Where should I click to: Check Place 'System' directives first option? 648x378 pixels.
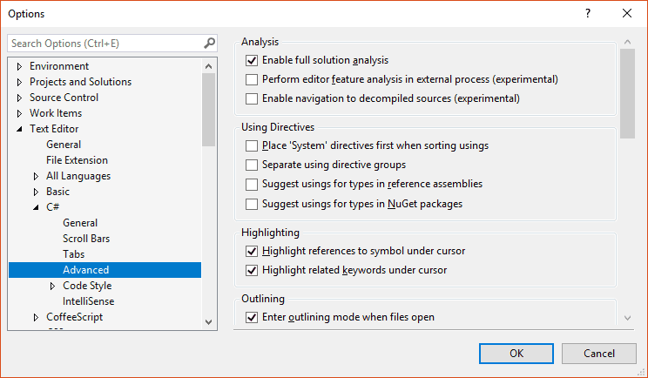252,145
